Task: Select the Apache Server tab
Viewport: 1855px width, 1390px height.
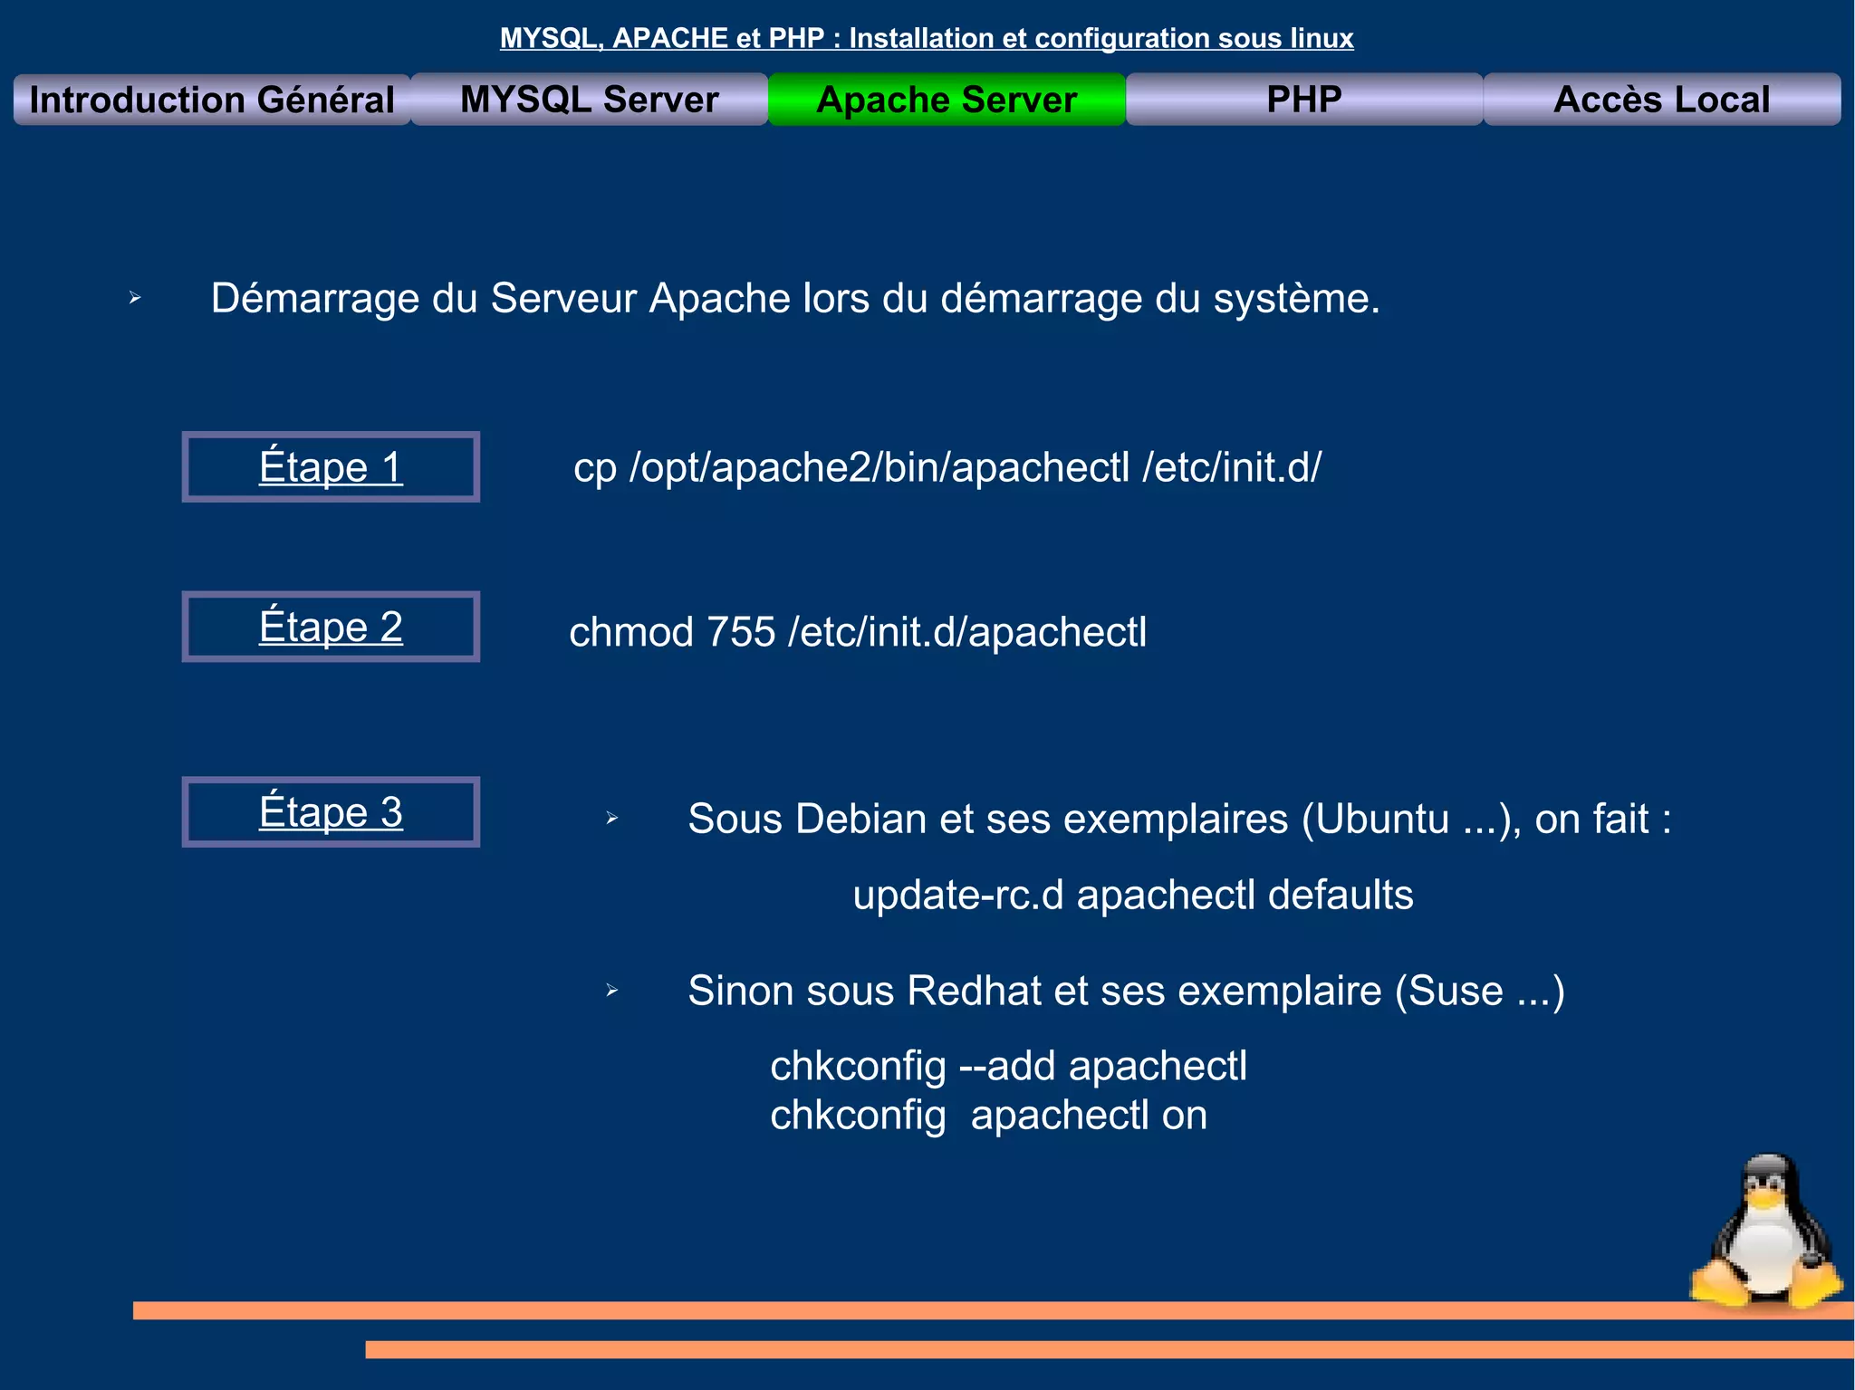Action: (947, 100)
